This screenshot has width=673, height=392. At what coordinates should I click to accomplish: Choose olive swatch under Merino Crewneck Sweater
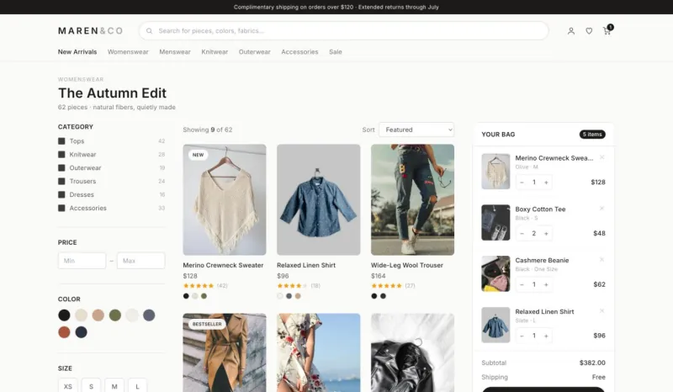pyautogui.click(x=204, y=296)
